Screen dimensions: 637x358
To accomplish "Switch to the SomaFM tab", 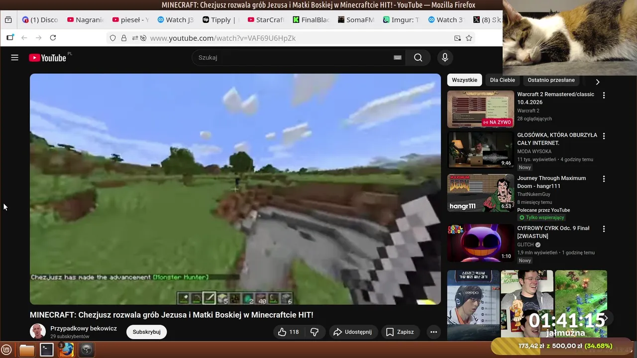I will (355, 20).
